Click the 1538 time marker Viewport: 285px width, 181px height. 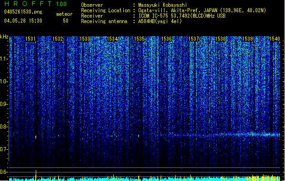(221, 39)
